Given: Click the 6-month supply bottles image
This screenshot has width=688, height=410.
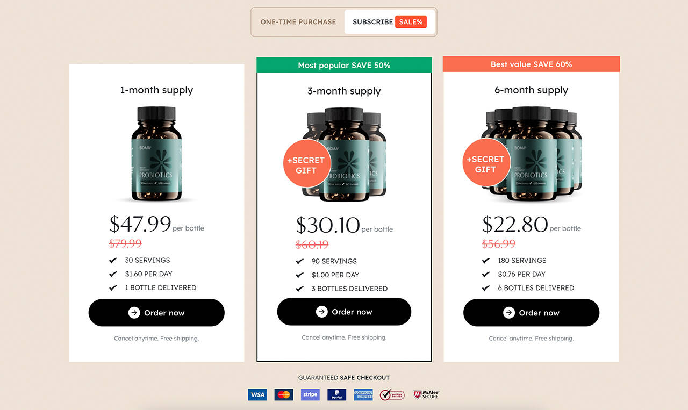Looking at the screenshot, I should pyautogui.click(x=531, y=153).
